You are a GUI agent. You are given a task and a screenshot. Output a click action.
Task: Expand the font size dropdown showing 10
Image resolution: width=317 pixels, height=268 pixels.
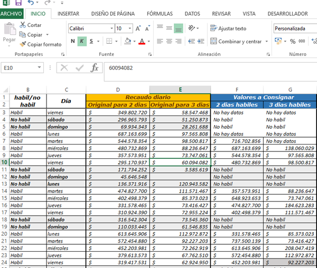129,28
